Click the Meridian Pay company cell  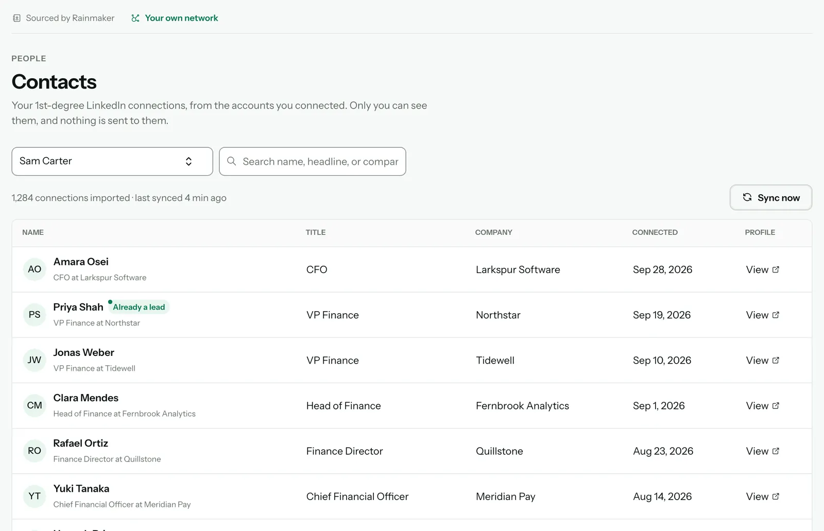[x=506, y=496]
